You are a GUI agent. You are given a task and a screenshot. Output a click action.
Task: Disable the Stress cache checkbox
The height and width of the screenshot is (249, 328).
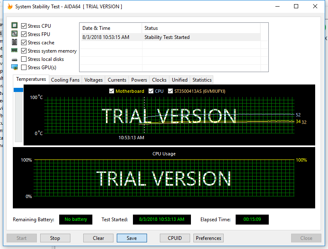pyautogui.click(x=24, y=43)
